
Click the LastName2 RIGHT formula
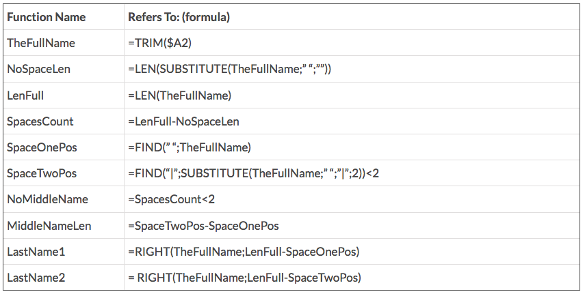point(244,278)
